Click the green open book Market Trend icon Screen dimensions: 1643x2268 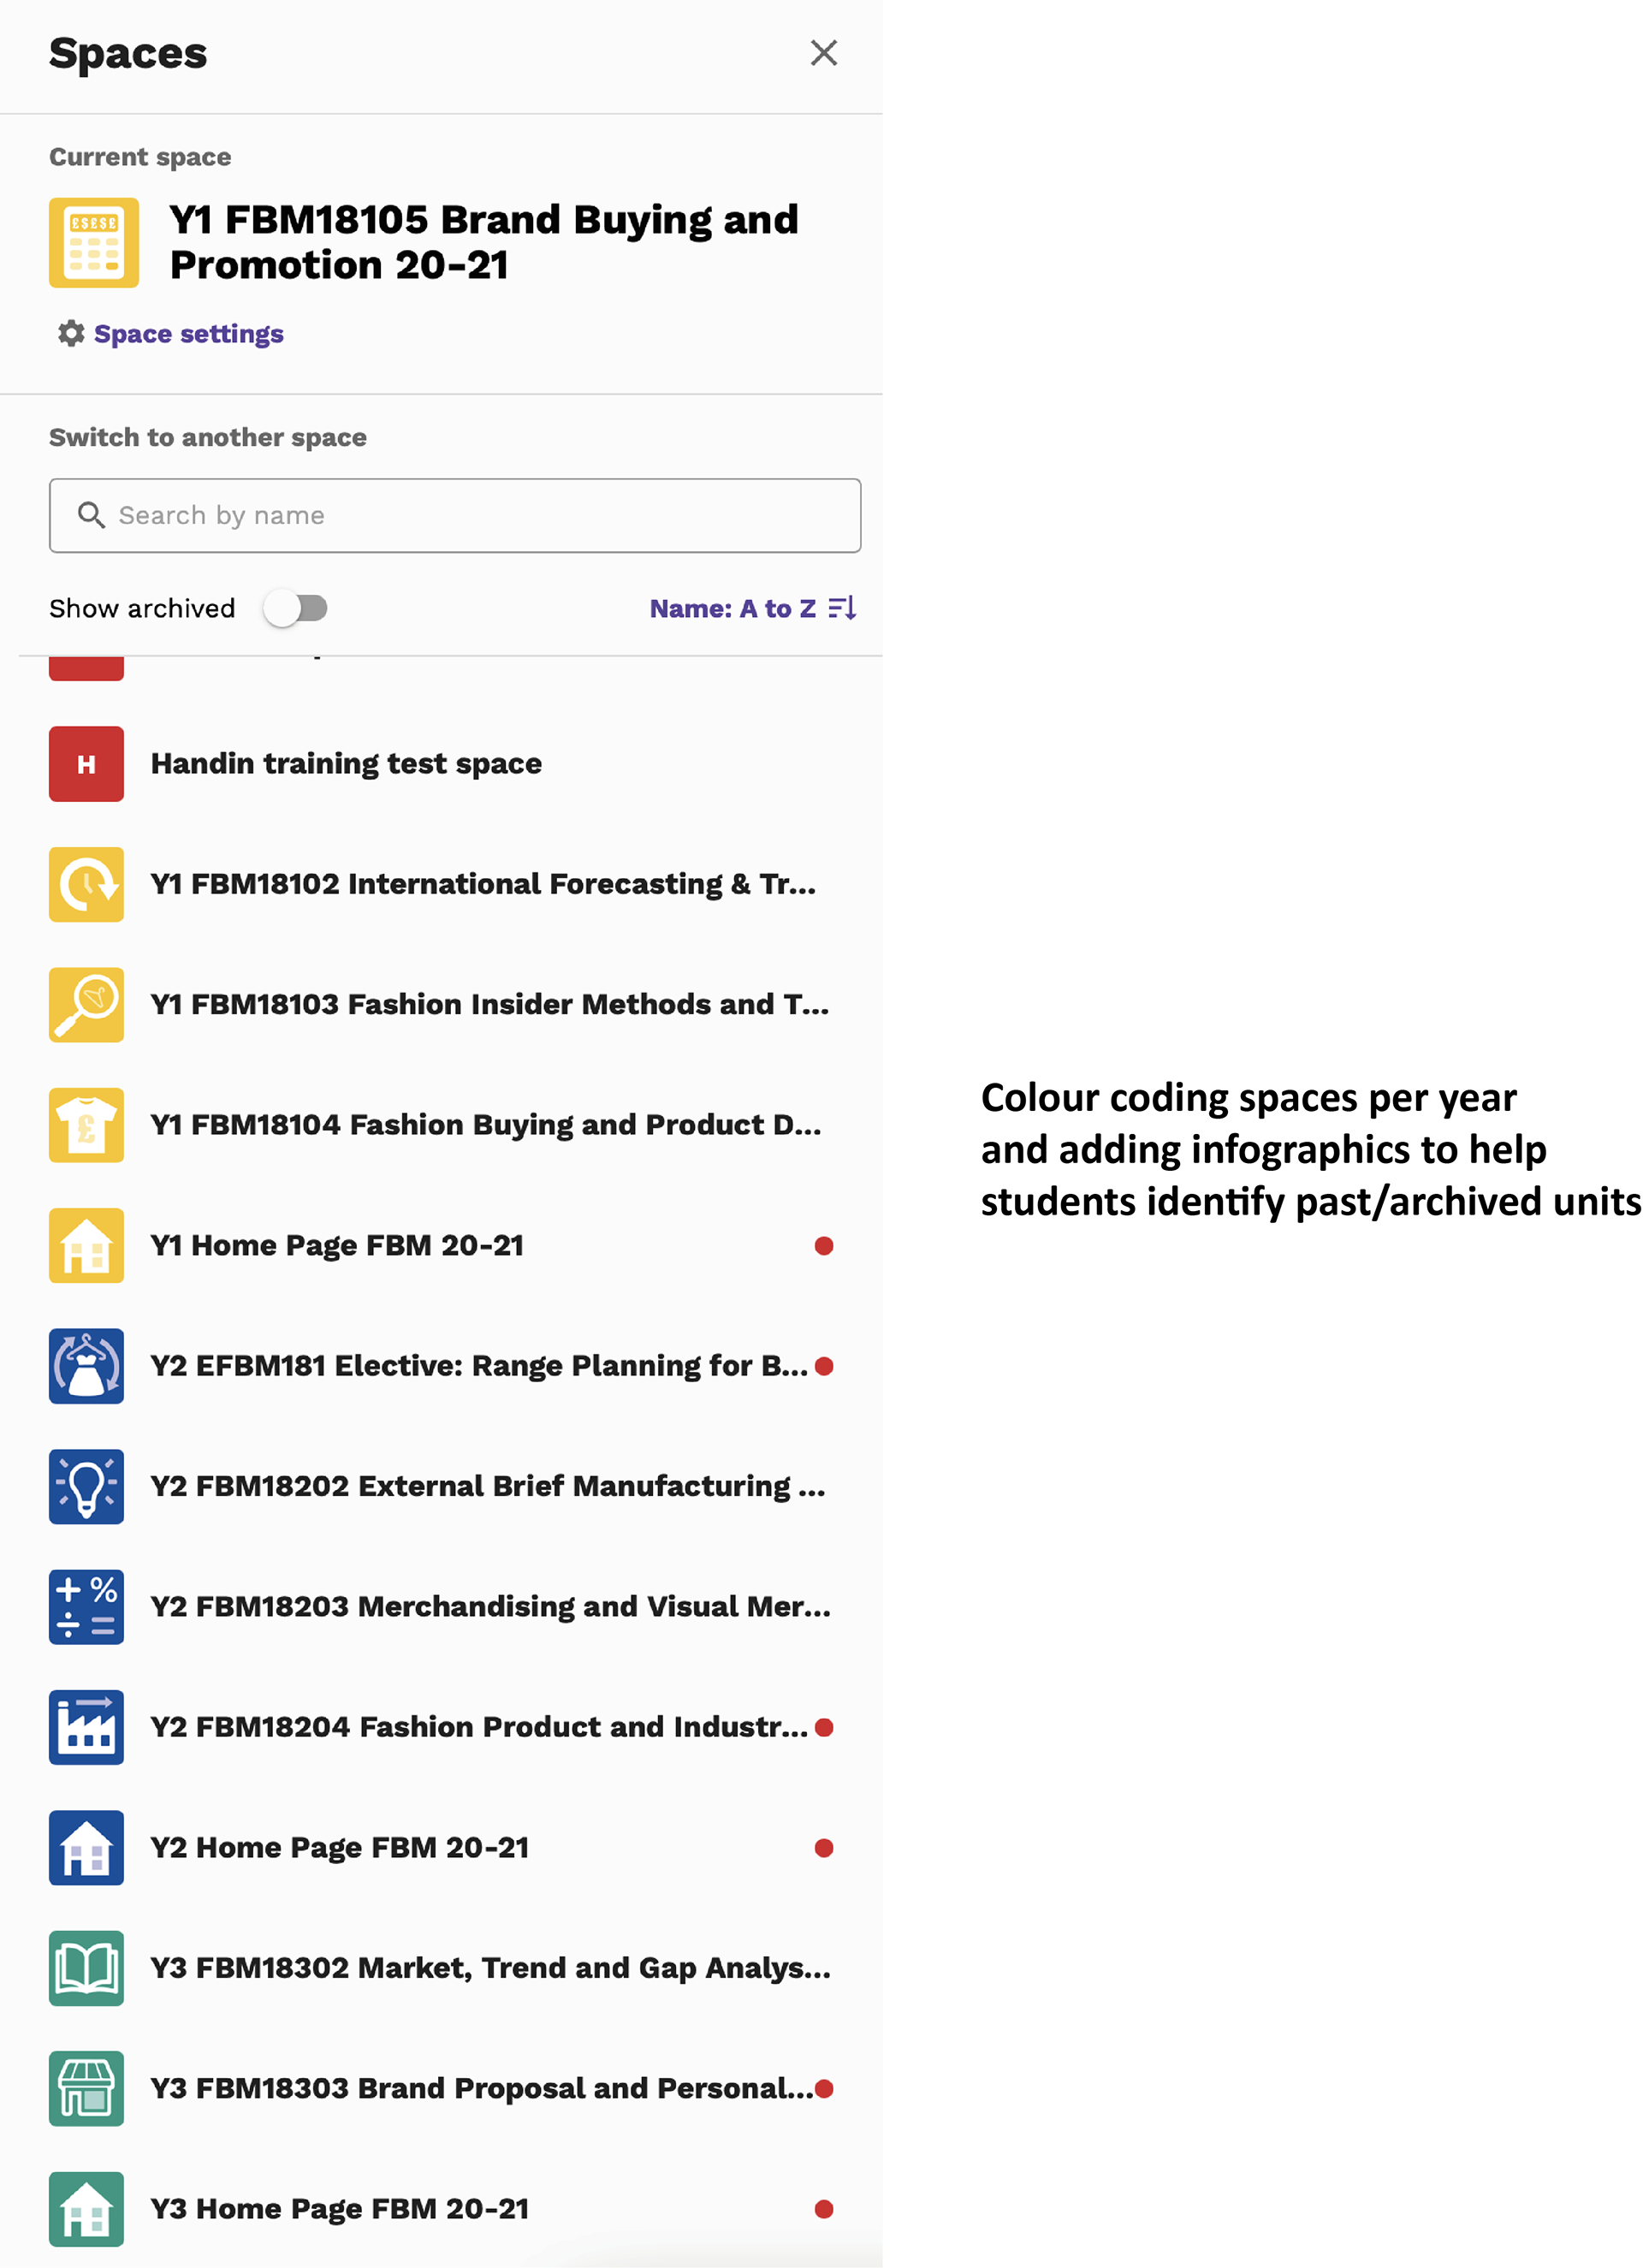click(86, 1968)
